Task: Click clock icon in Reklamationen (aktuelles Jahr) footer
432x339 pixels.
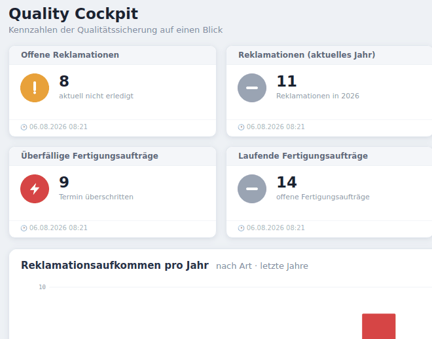Action: tap(241, 127)
